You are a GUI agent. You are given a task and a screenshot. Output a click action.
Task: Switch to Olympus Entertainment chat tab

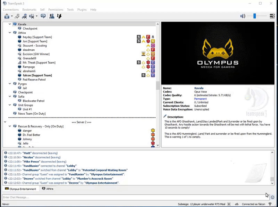tap(21, 189)
